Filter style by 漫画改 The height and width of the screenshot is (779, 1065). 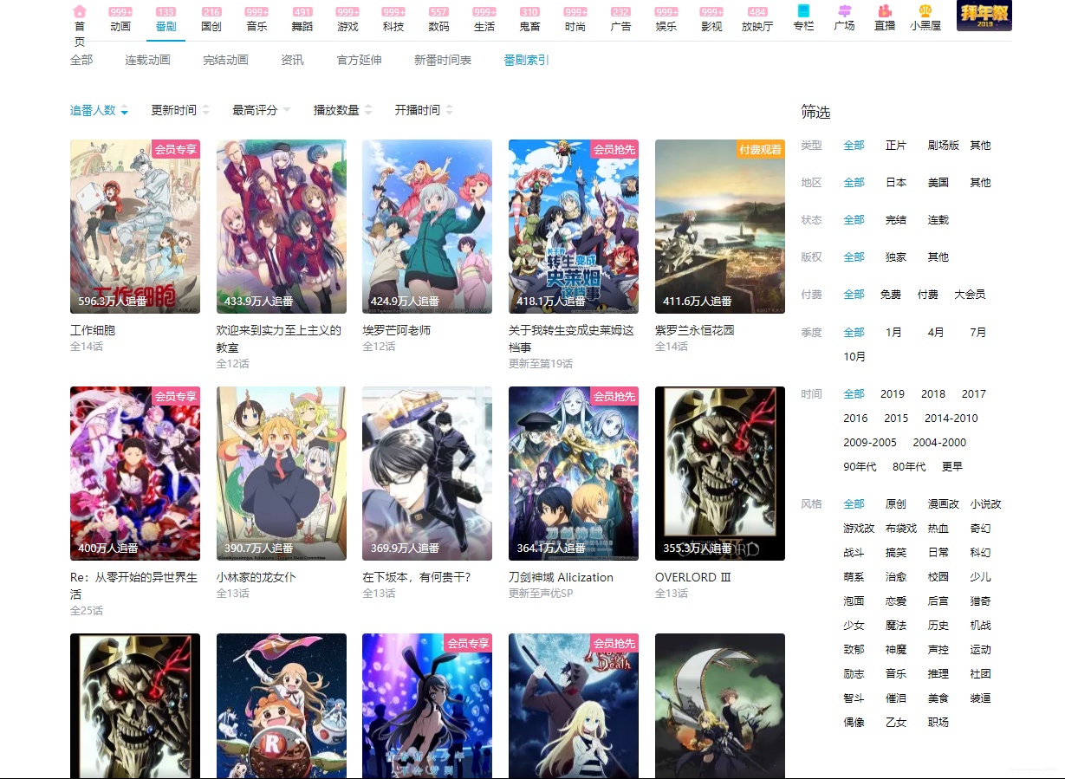coord(944,504)
